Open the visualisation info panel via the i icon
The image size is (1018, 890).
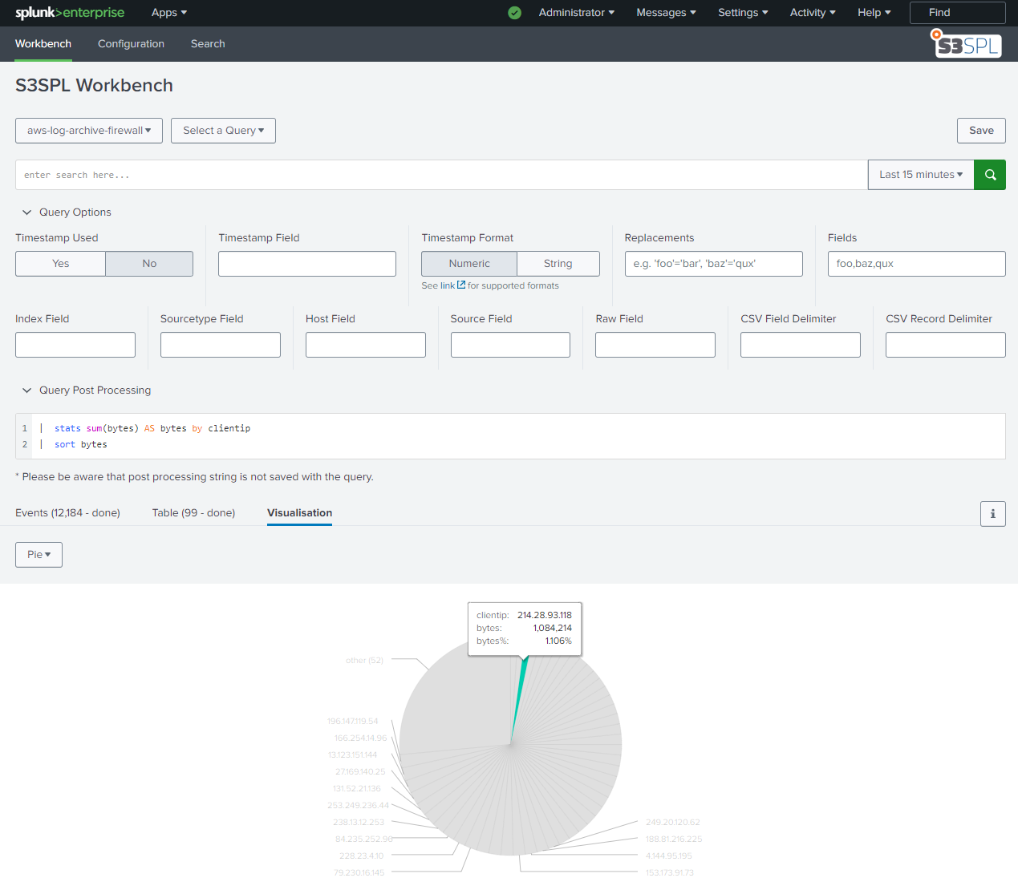click(992, 513)
